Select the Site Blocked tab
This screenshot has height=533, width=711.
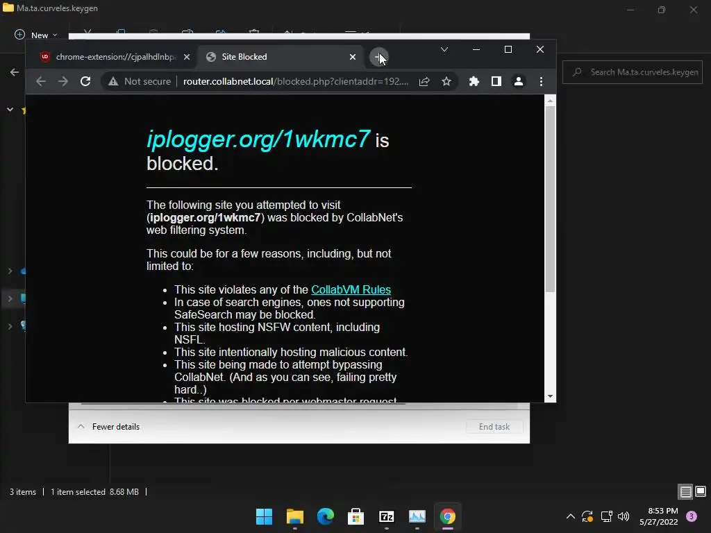[281, 57]
